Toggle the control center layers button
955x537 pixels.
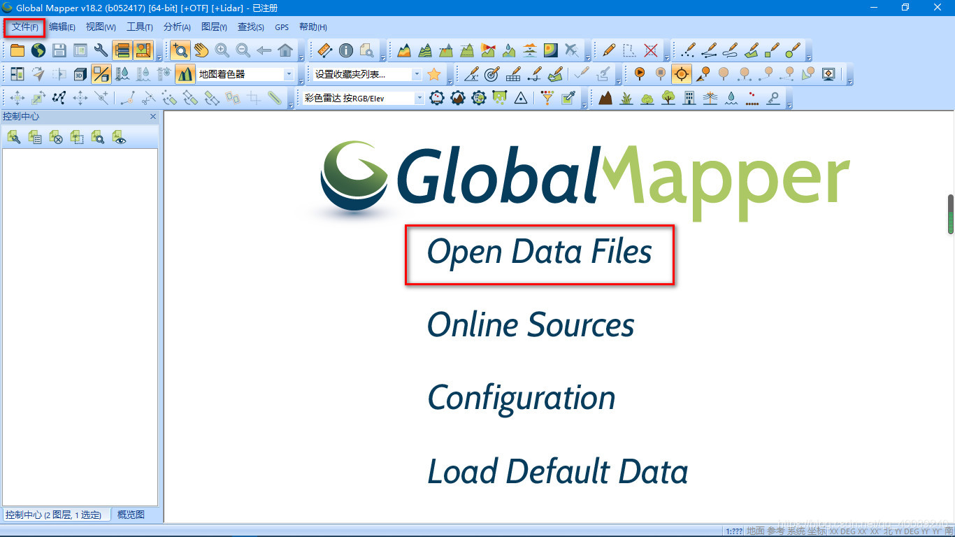click(122, 50)
